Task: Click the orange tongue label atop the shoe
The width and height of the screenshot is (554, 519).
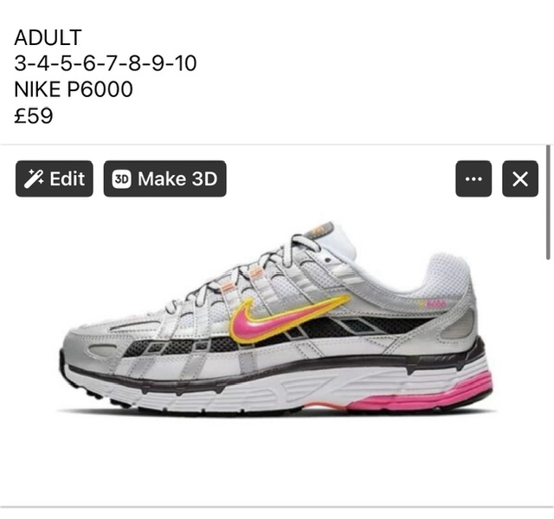Action: click(x=319, y=229)
